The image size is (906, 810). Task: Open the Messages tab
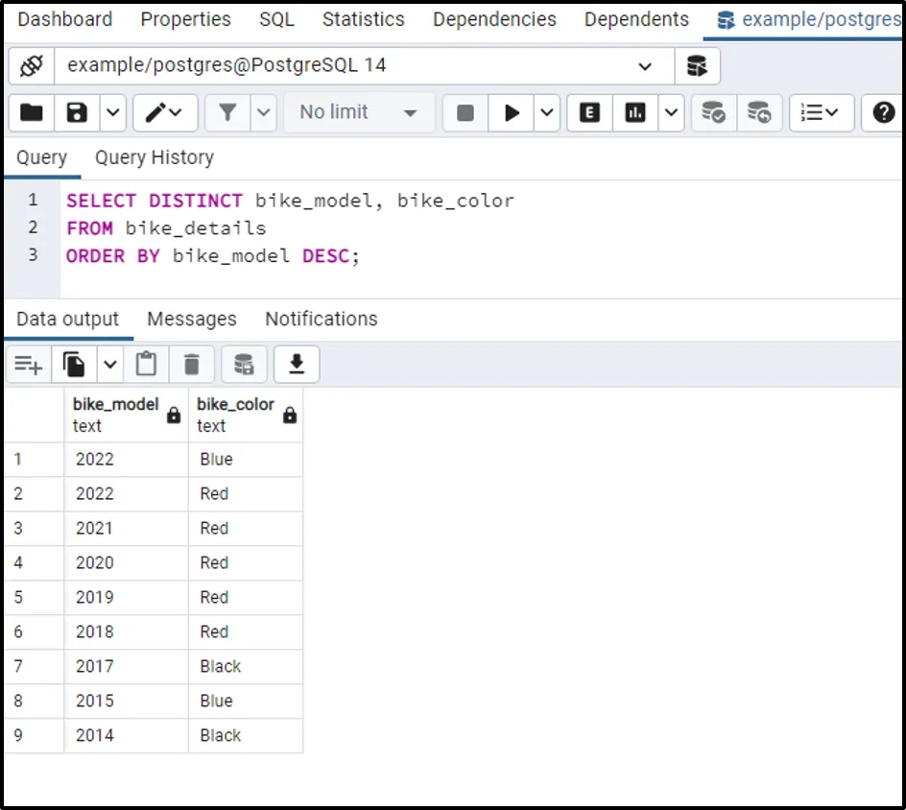point(191,319)
